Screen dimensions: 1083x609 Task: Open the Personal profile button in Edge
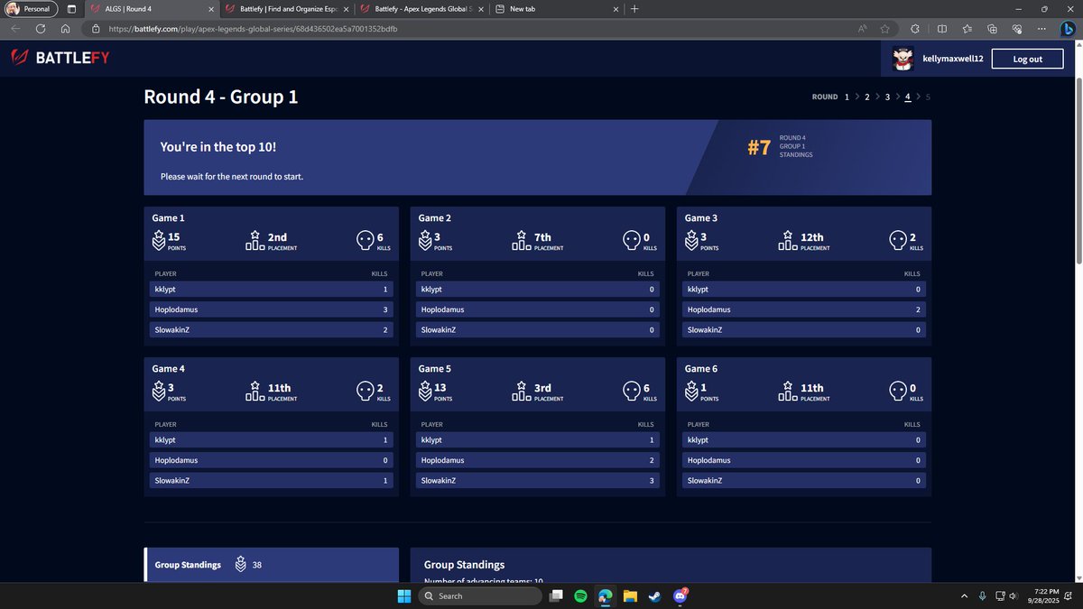[30, 9]
